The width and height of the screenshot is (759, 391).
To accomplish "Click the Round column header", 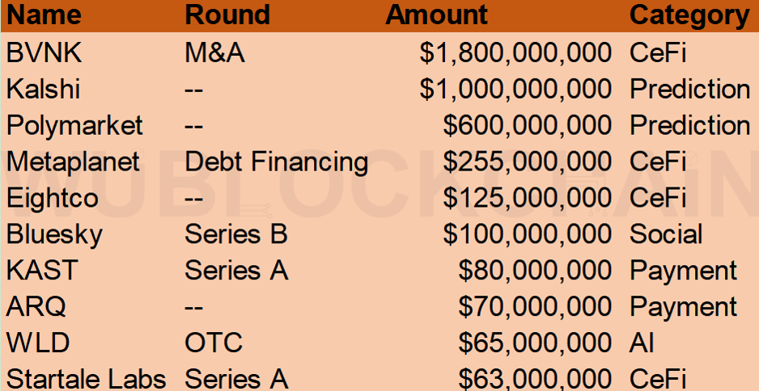I will [227, 15].
